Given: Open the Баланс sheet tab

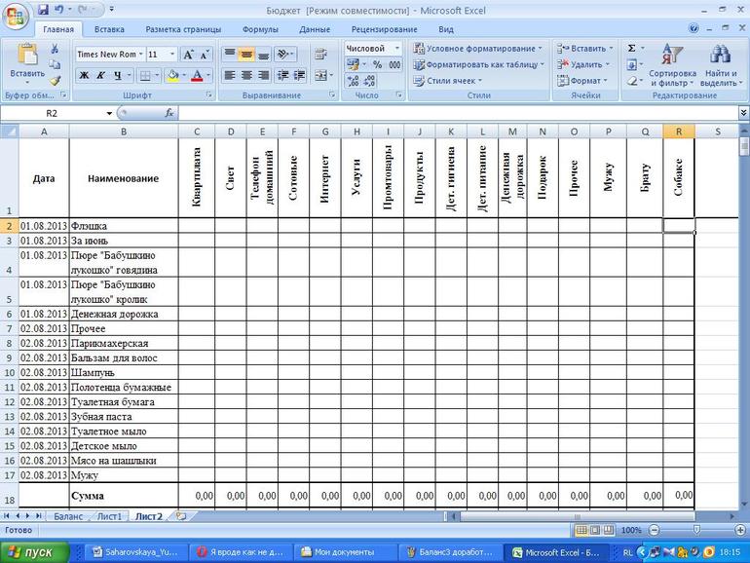Looking at the screenshot, I should pos(68,516).
